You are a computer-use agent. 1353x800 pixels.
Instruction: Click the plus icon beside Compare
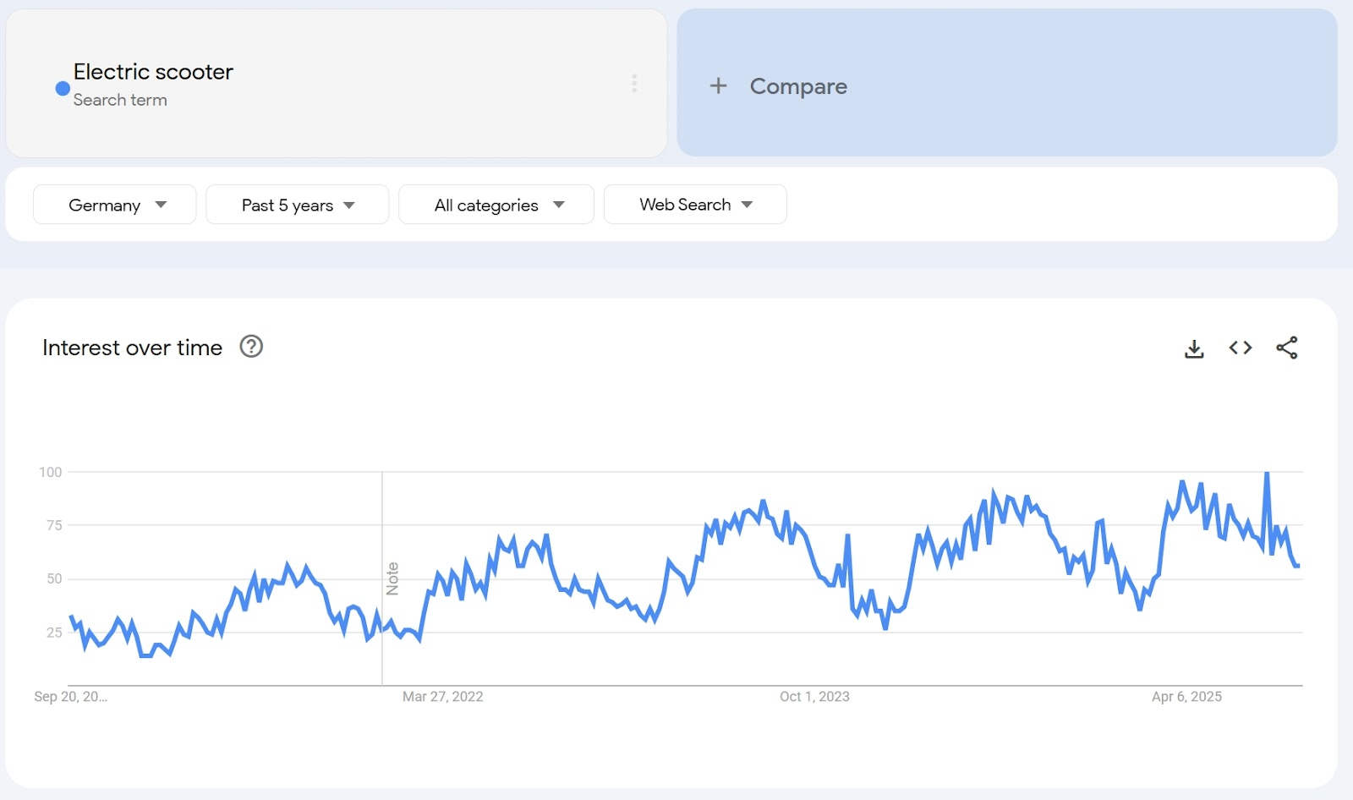click(x=718, y=85)
